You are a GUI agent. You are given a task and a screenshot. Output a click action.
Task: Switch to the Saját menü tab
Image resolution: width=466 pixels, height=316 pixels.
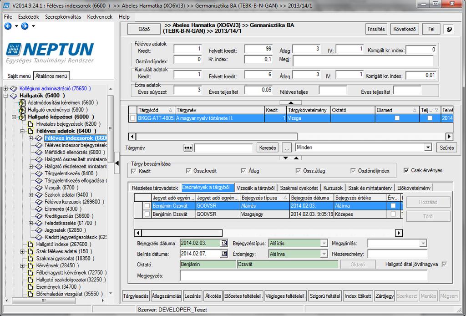tap(19, 76)
